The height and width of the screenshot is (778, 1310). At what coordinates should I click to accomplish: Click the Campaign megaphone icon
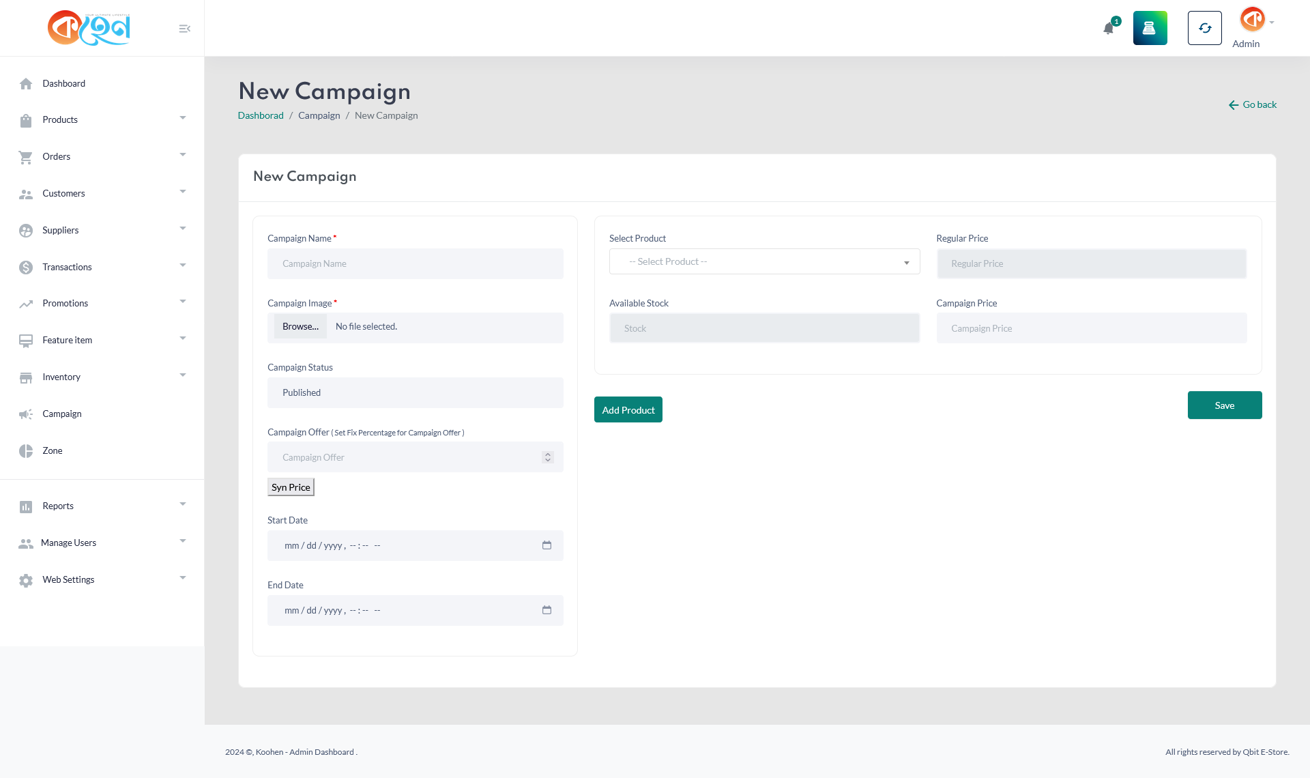[x=26, y=414]
